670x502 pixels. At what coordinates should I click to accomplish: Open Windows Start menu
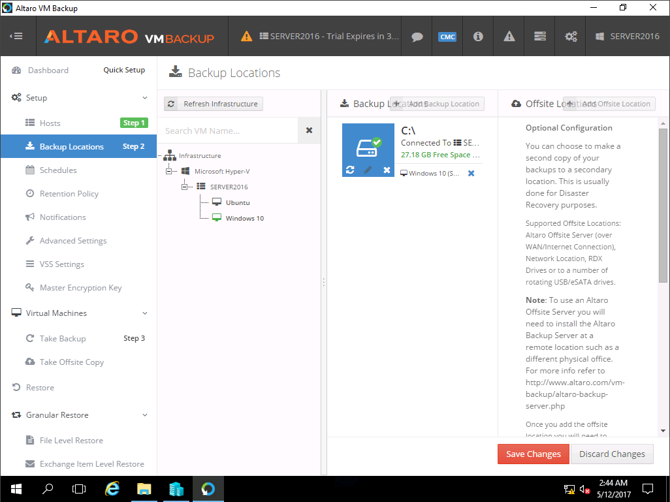pos(16,489)
